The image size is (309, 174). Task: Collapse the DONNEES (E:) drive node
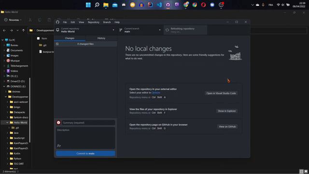4,87
